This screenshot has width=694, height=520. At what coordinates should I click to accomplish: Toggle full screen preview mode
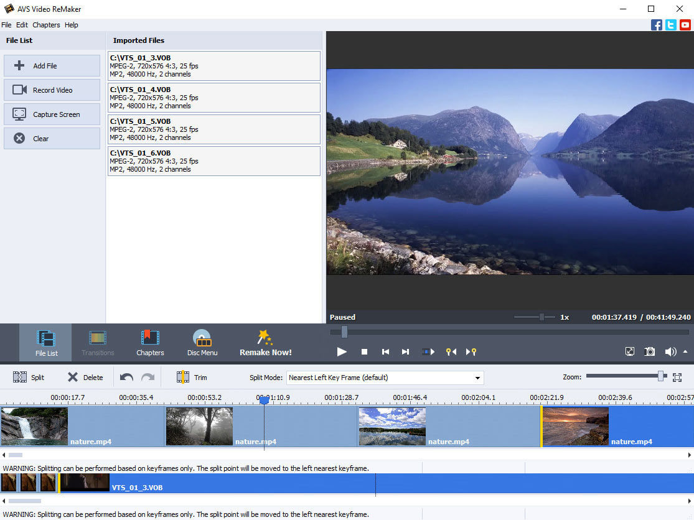coord(629,351)
